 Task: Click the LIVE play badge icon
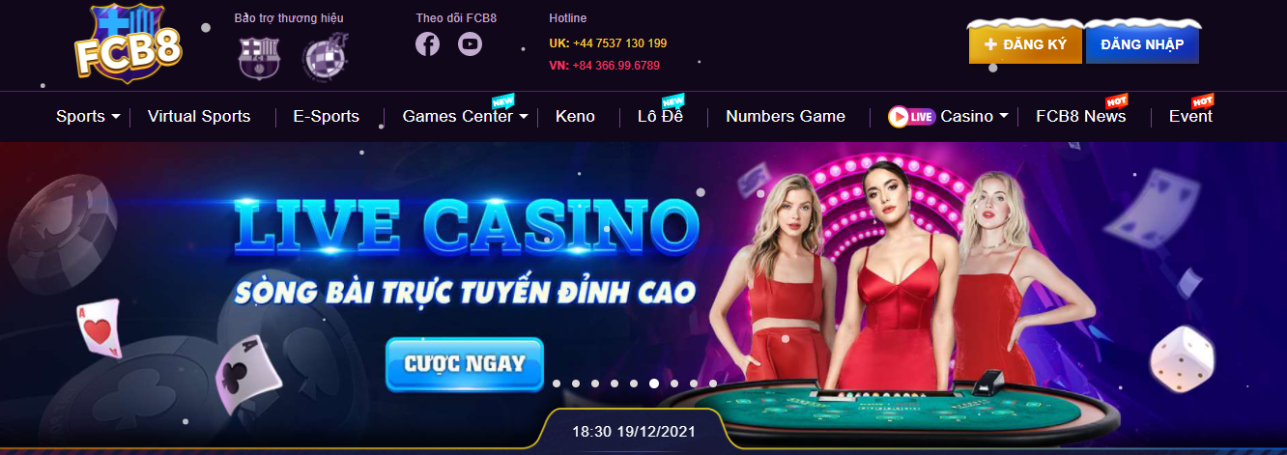click(911, 116)
